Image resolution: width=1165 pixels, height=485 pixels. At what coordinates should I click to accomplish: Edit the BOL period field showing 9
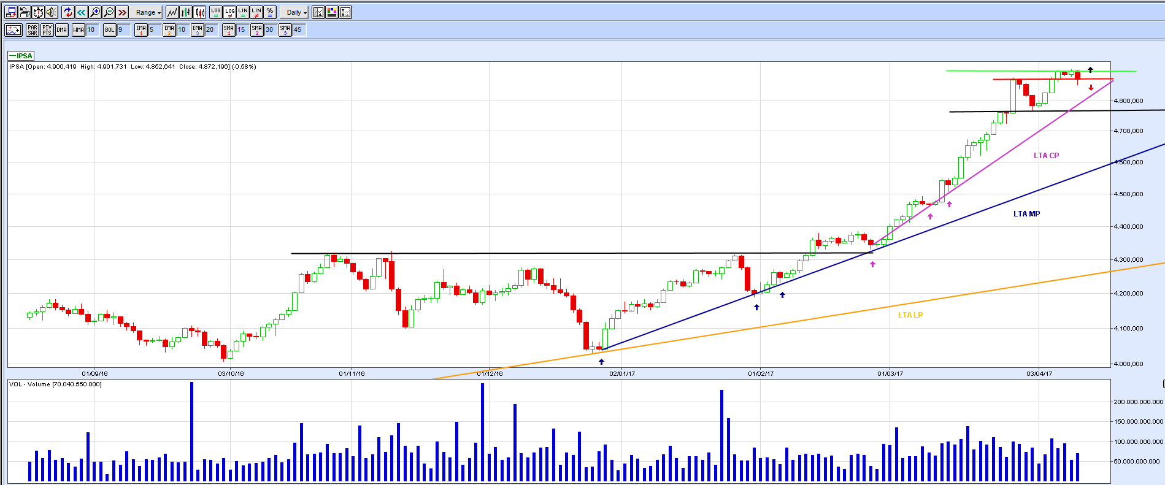coord(123,30)
